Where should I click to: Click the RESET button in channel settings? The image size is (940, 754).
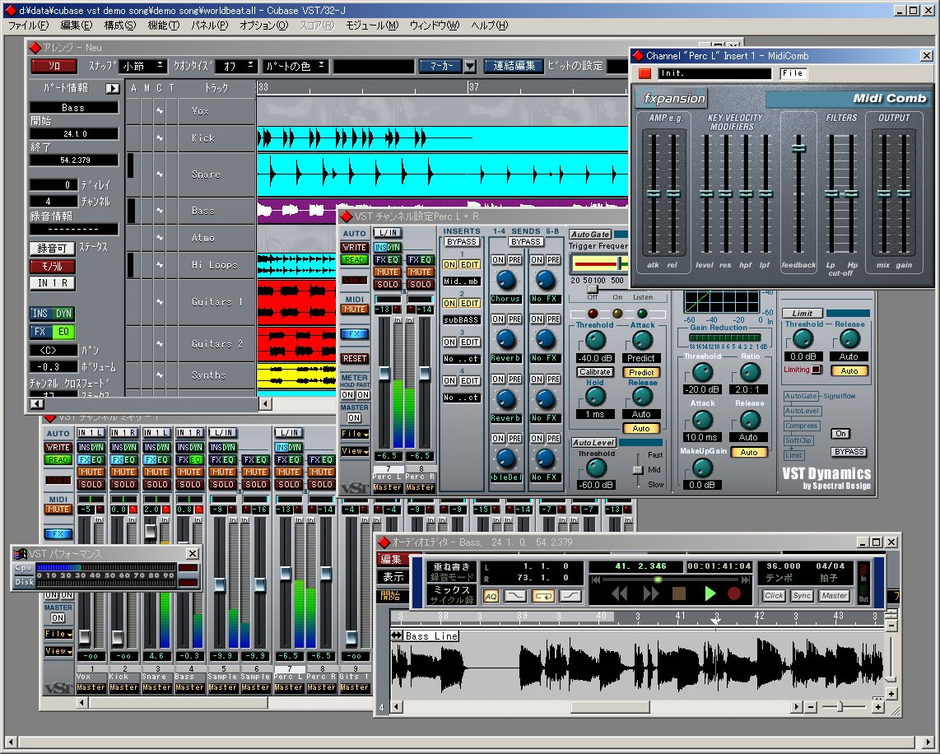point(354,358)
